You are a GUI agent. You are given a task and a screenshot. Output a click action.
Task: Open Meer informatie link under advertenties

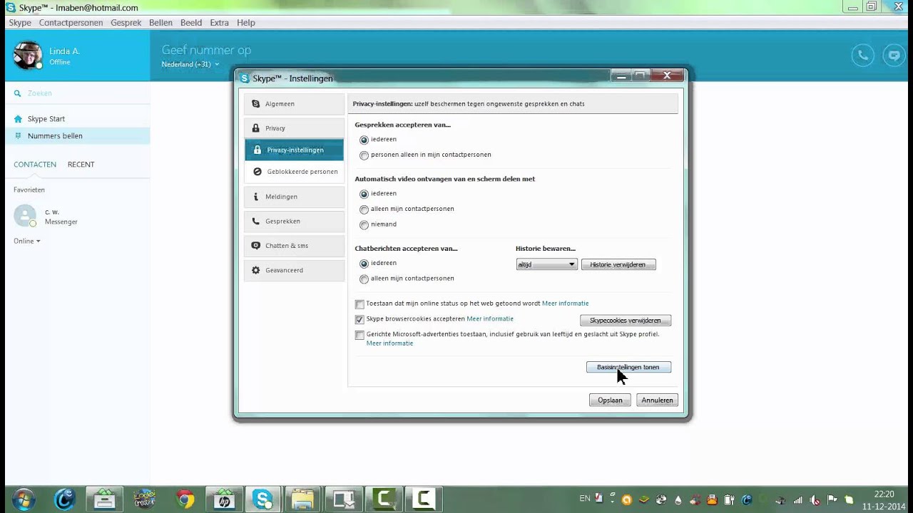click(x=389, y=343)
